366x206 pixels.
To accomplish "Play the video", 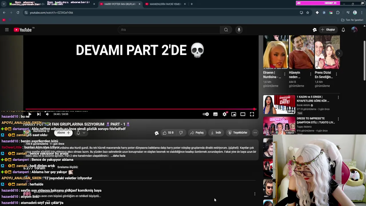I will pyautogui.click(x=30, y=114).
